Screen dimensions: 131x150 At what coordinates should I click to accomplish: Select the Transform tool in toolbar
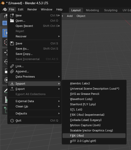5,80
